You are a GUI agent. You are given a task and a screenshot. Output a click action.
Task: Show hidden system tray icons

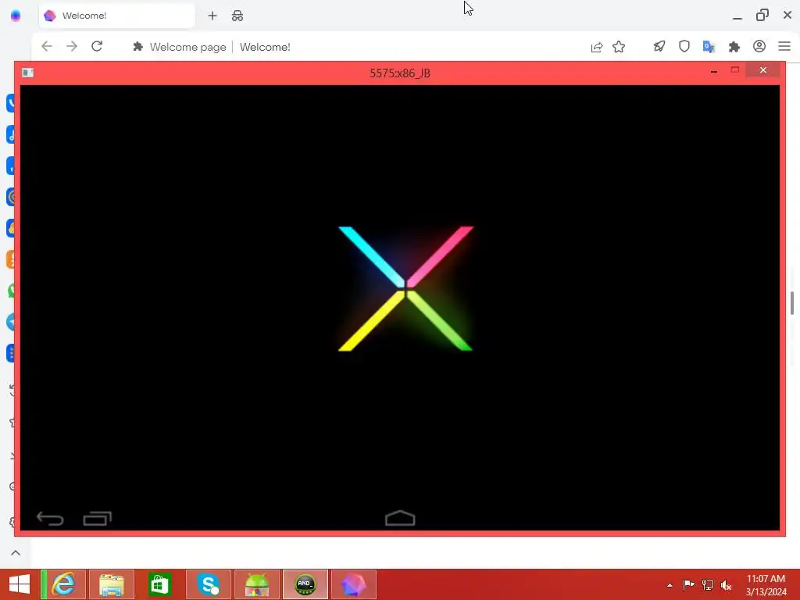(x=670, y=585)
